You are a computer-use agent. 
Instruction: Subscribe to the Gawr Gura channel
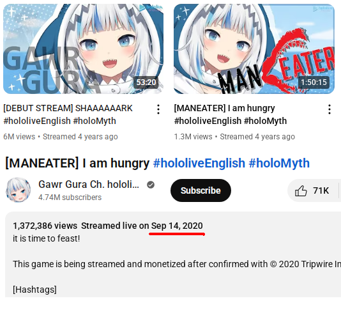click(x=201, y=190)
